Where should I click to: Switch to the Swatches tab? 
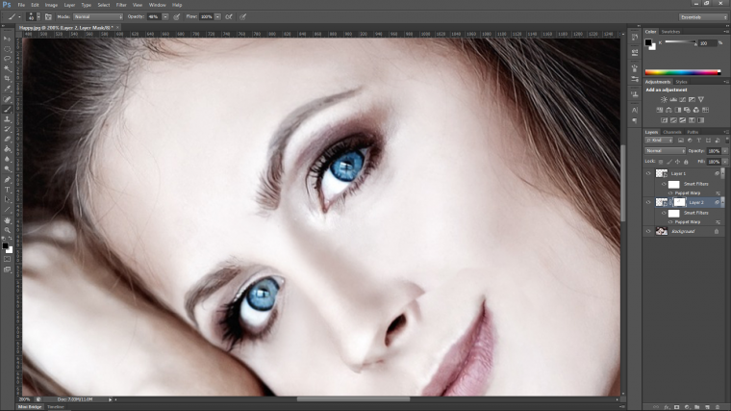(x=670, y=32)
